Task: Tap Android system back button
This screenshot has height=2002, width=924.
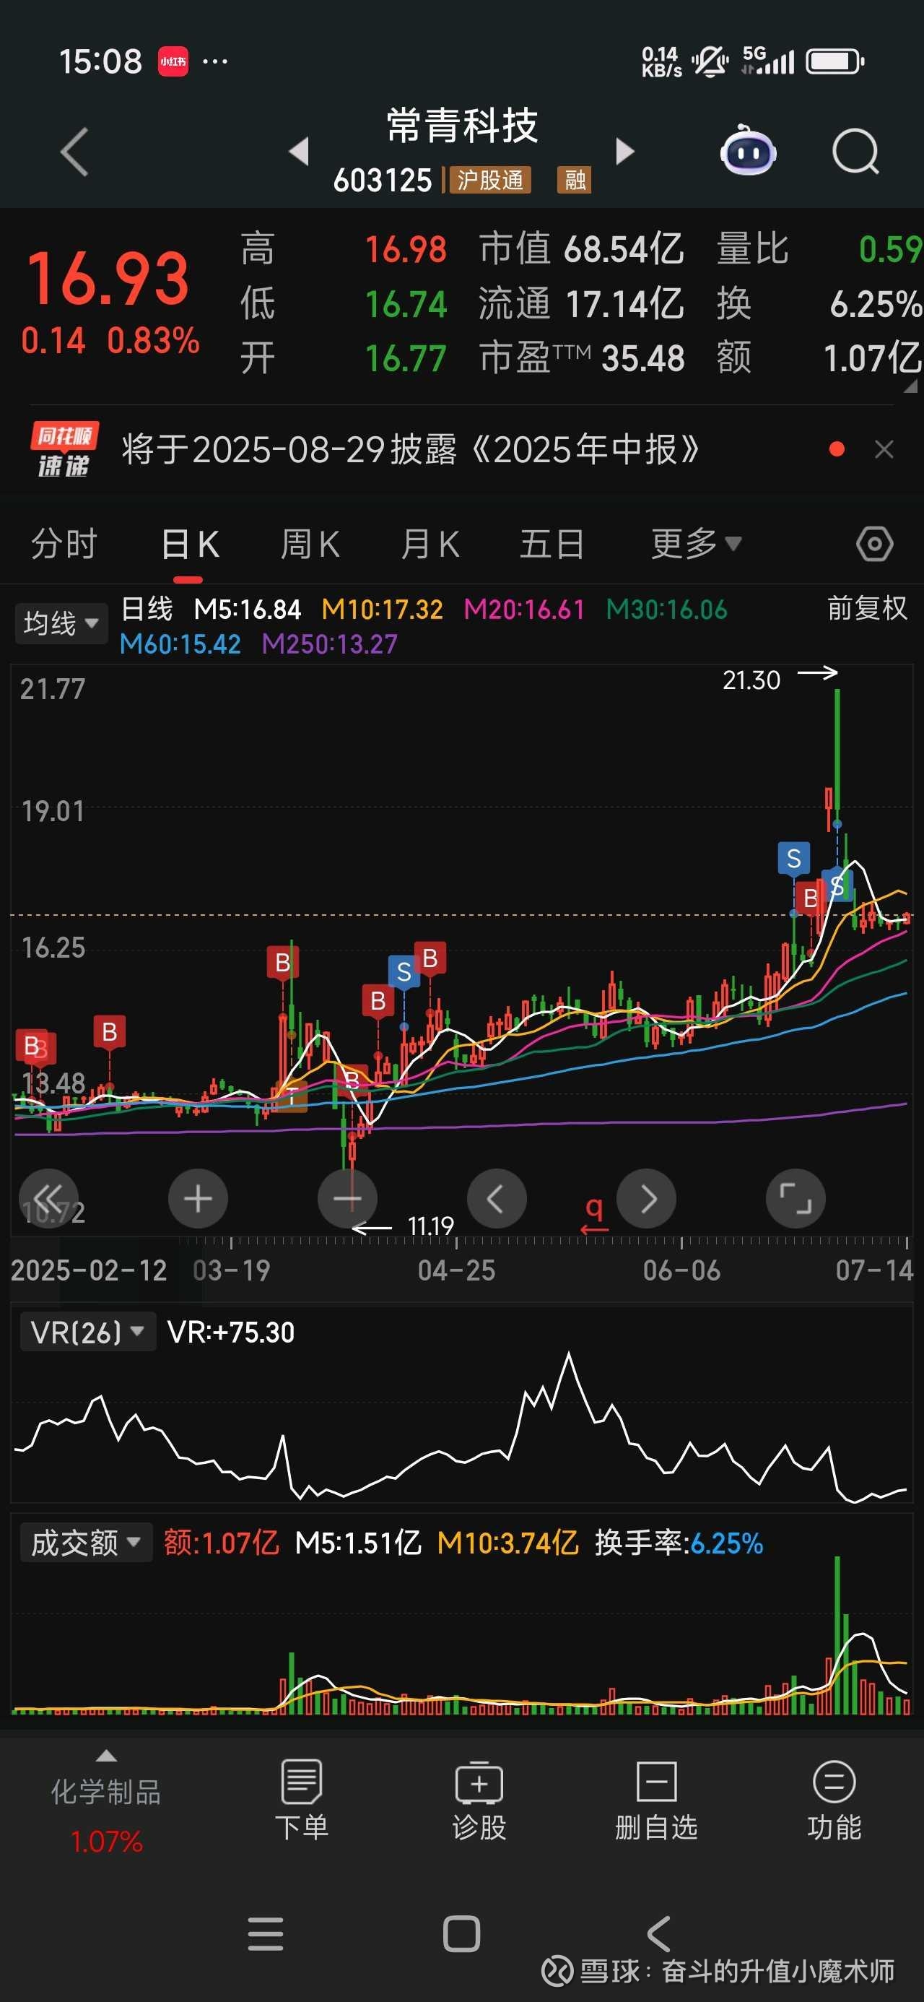Action: [x=658, y=1933]
